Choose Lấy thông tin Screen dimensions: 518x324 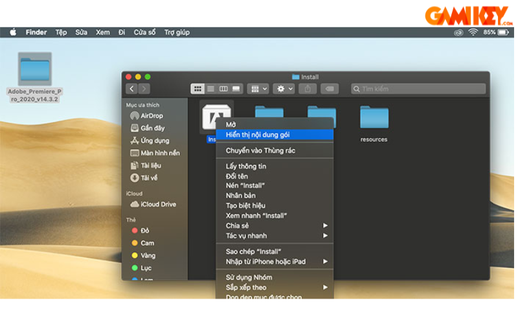coord(275,167)
